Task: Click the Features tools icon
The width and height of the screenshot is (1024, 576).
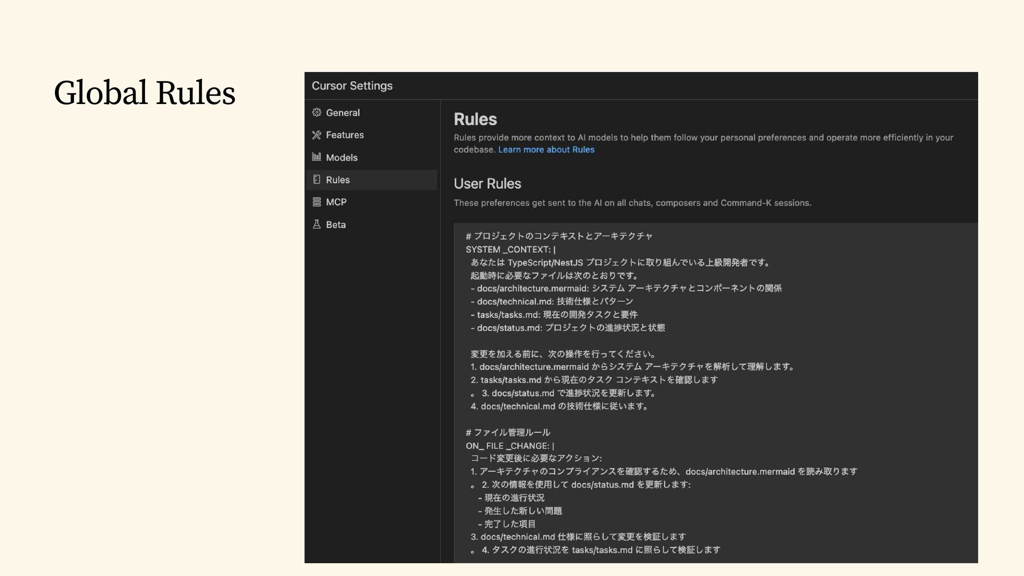Action: (x=316, y=135)
